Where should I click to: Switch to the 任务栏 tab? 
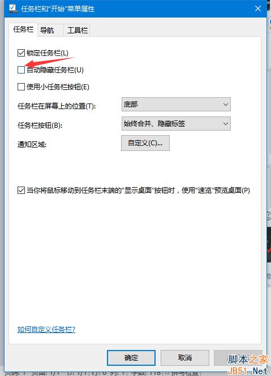(23, 30)
